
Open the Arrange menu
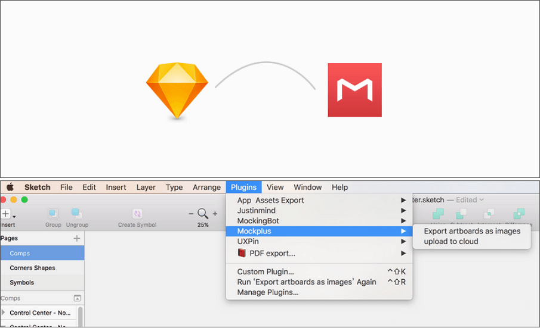coord(206,187)
